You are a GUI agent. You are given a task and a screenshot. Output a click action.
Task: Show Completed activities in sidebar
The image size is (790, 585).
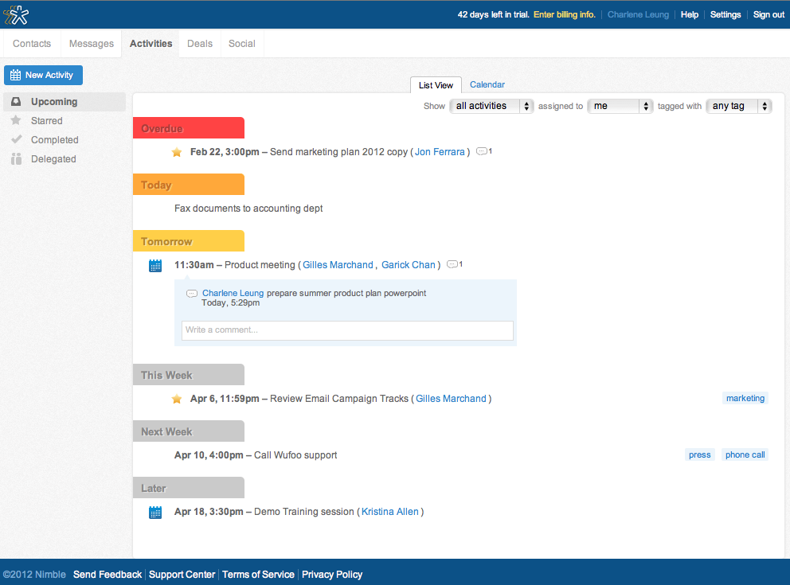(65, 140)
